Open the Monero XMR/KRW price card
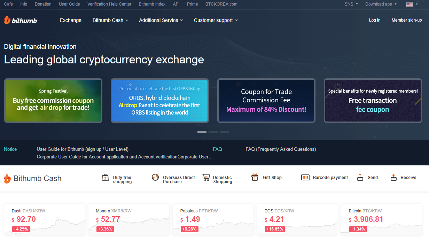The height and width of the screenshot is (242, 429). coord(129,220)
